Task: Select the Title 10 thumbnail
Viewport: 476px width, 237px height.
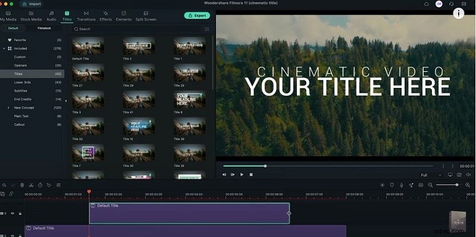Action: point(139,127)
